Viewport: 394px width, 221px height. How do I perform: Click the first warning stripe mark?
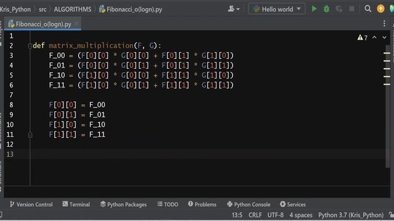[x=387, y=53]
